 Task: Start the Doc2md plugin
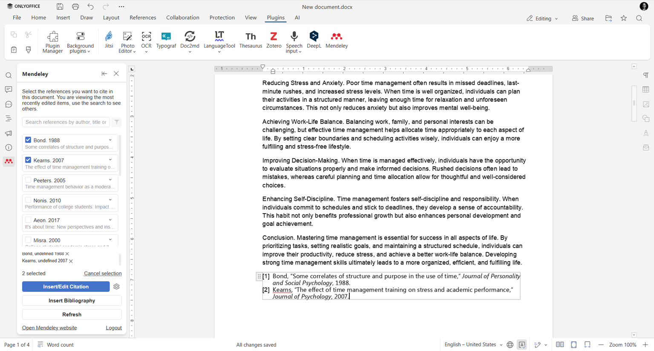[x=190, y=42]
